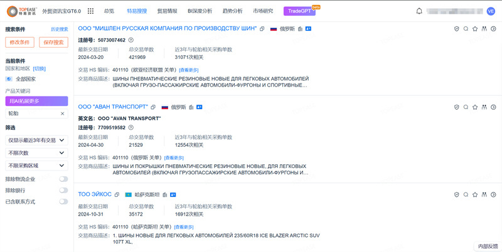Open details arrow for ТОО ЭЙКОС
The height and width of the screenshot is (252, 502).
point(493,194)
